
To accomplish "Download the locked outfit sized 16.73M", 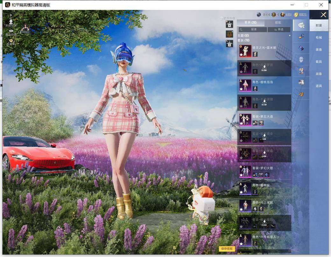I will pyautogui.click(x=264, y=103).
